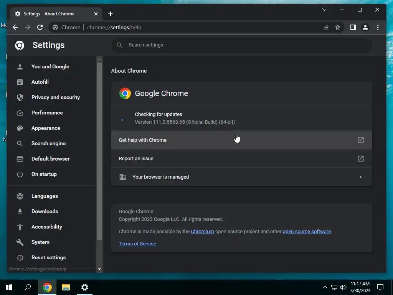
Task: Click the volume icon in the system tray
Action: point(343,287)
